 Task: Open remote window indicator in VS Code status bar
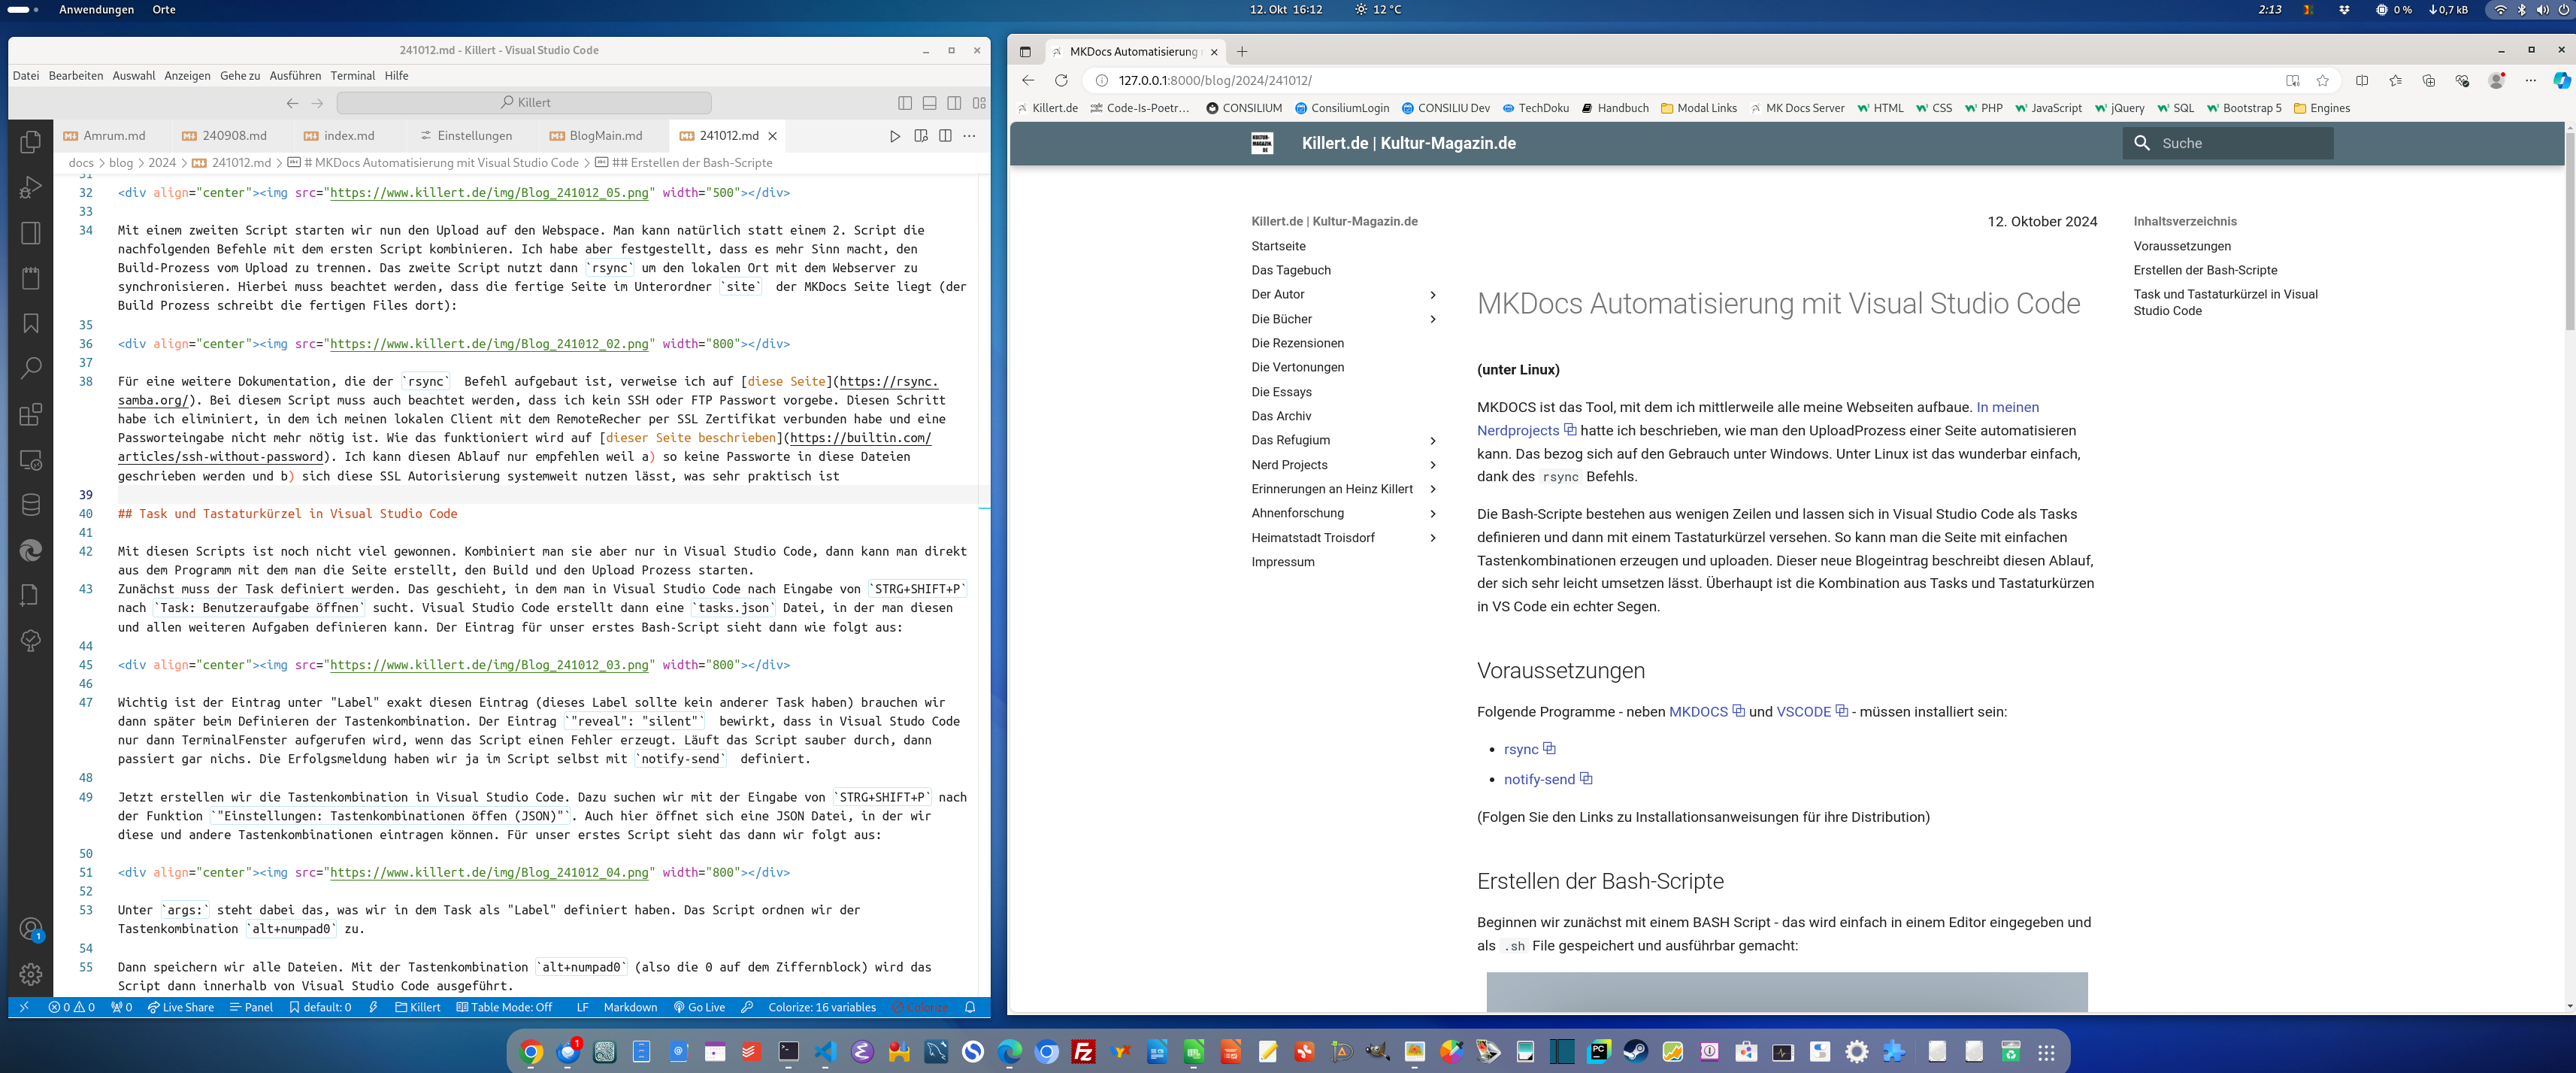(24, 1007)
